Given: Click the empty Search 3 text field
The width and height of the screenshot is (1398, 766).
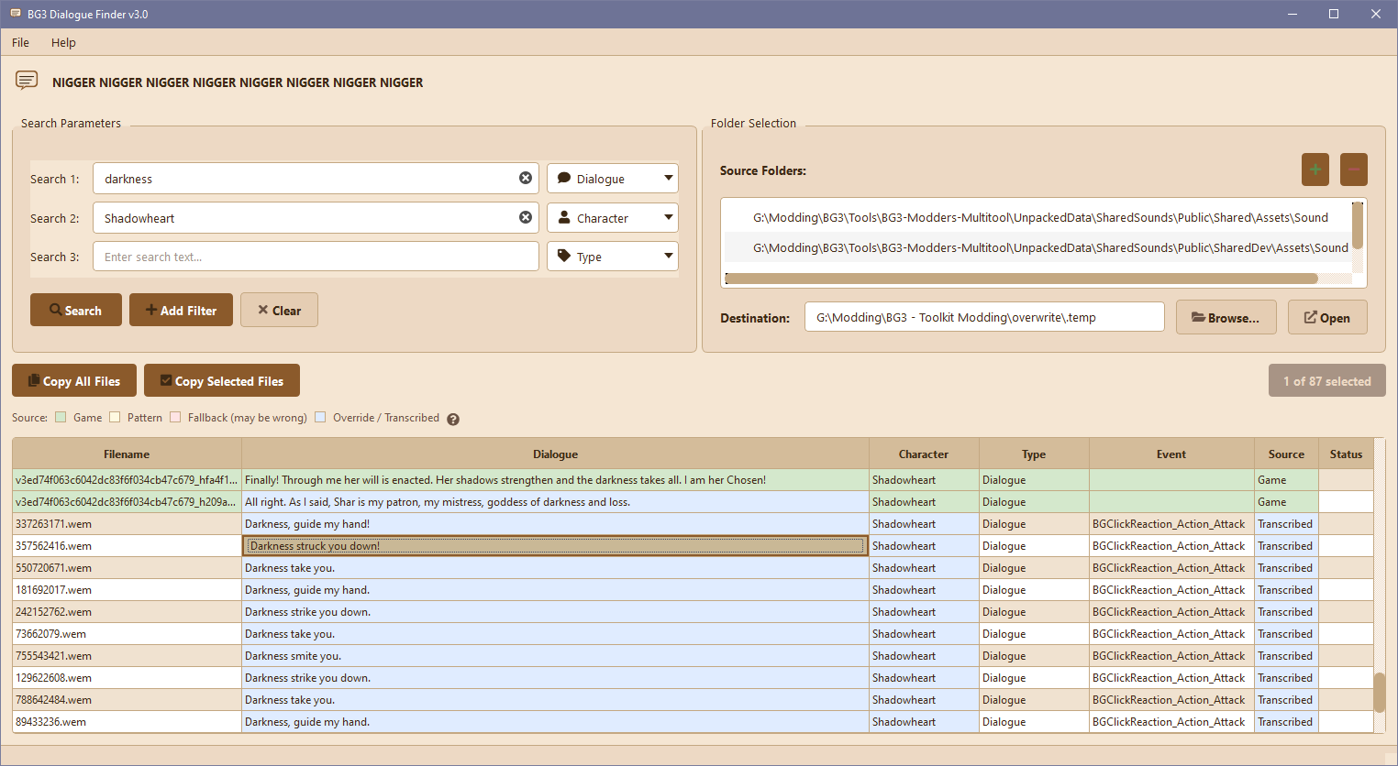Looking at the screenshot, I should pos(316,257).
